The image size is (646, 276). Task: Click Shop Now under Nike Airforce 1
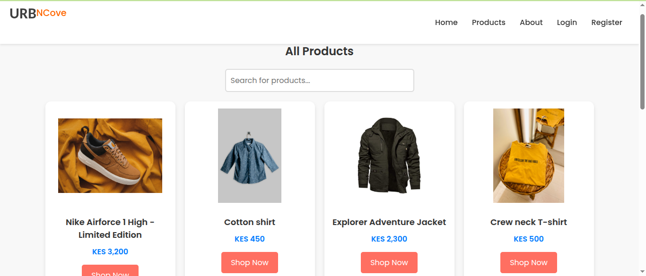[110, 271]
